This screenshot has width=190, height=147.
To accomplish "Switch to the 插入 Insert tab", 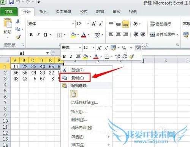I will click(x=43, y=12).
